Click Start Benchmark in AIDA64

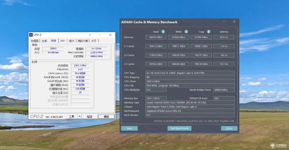179,128
